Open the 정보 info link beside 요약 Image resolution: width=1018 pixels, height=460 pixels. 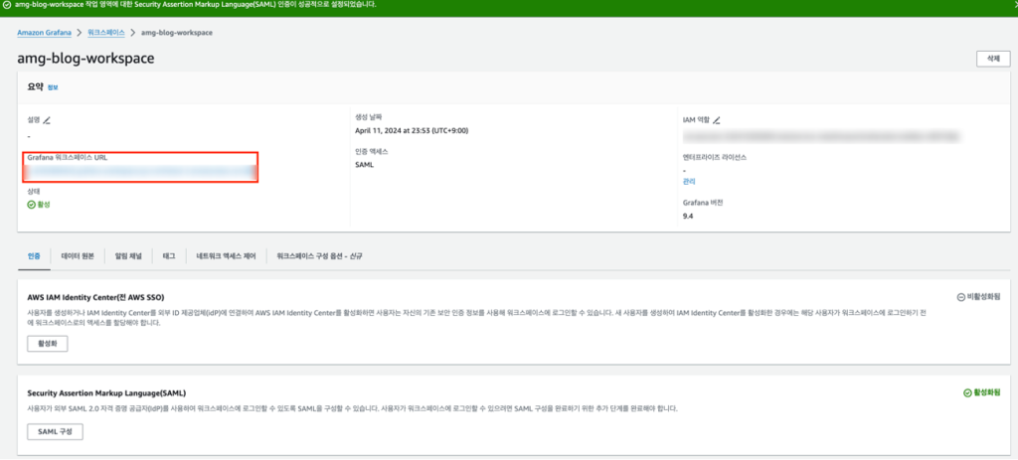click(53, 87)
